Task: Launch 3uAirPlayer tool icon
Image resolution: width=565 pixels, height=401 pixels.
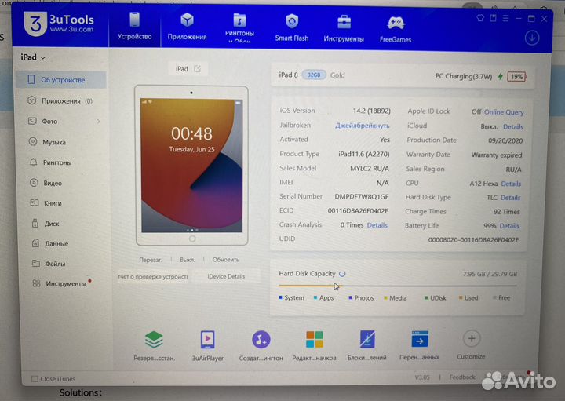Action: click(207, 339)
